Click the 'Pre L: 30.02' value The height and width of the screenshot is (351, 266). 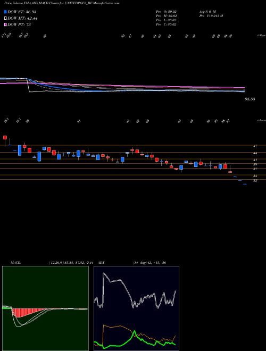coord(166,20)
